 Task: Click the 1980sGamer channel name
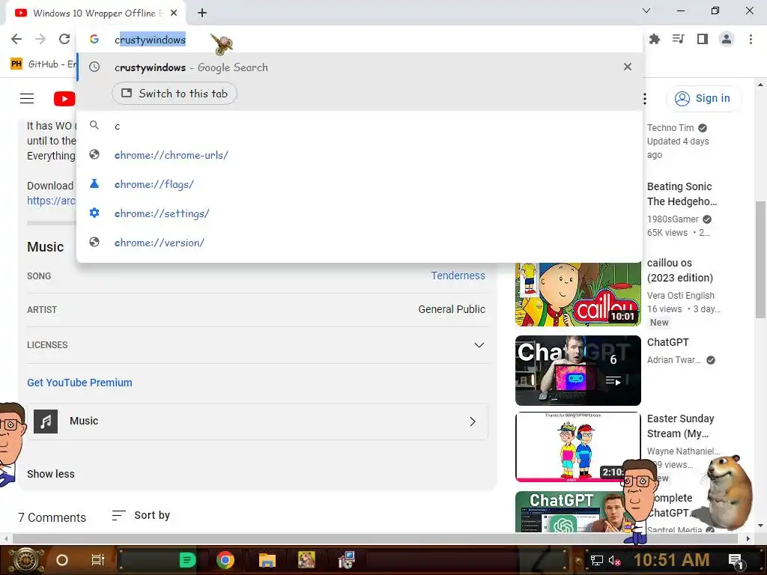pos(673,219)
